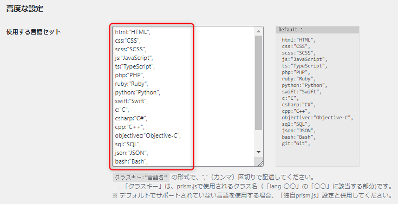Click html:"HTML" in the Default list
The width and height of the screenshot is (398, 204).
tap(299, 40)
